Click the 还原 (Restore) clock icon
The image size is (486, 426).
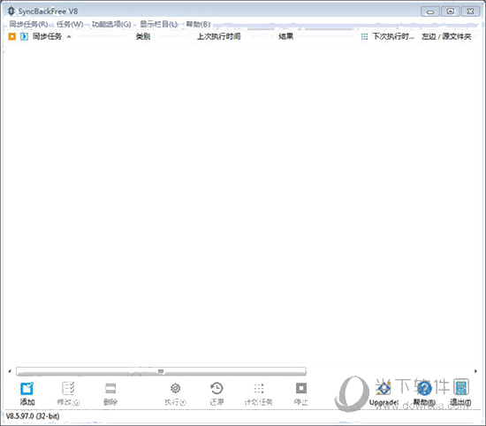click(x=216, y=388)
